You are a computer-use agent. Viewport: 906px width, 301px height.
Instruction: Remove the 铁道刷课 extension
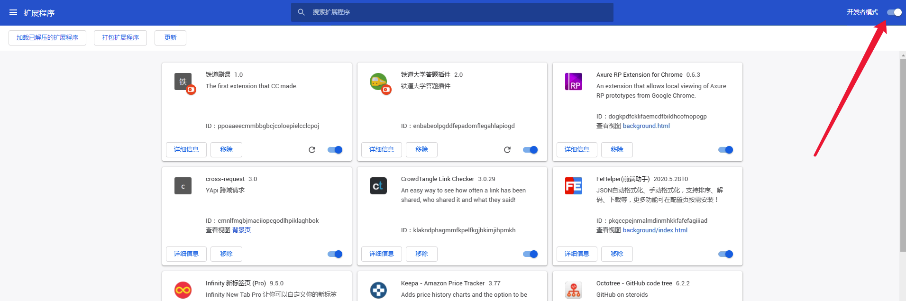226,150
